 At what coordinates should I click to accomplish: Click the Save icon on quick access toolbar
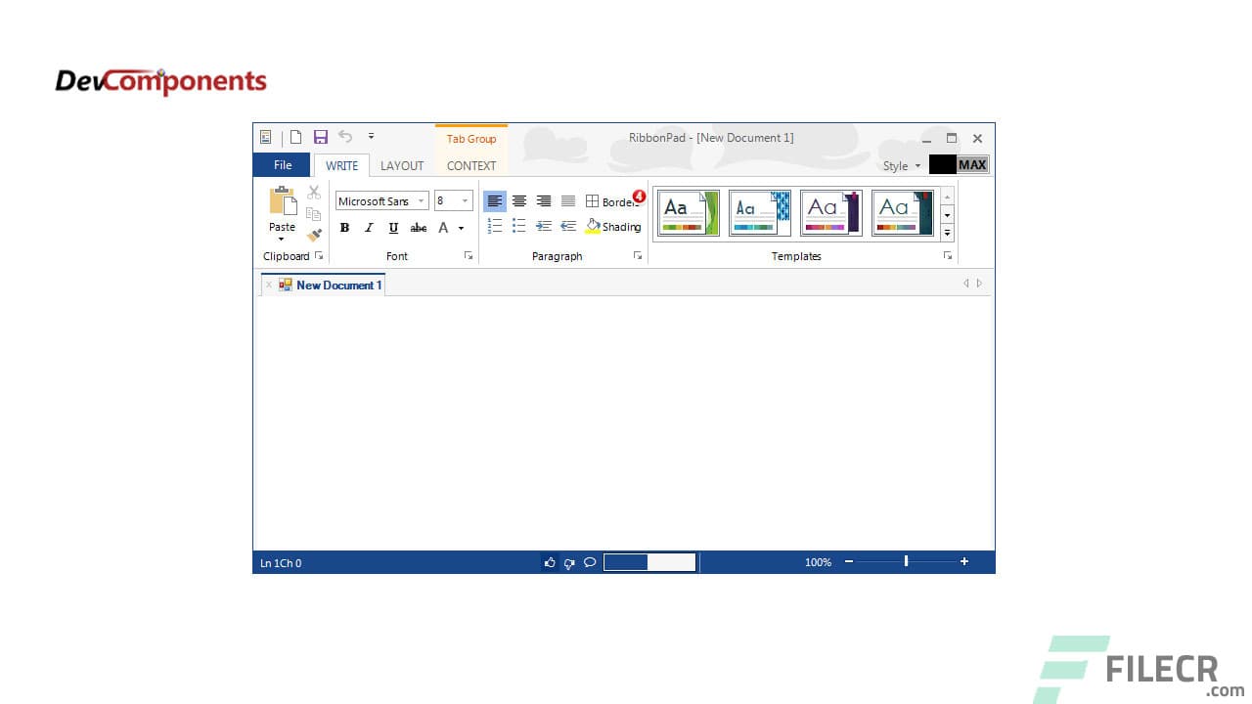click(x=321, y=137)
